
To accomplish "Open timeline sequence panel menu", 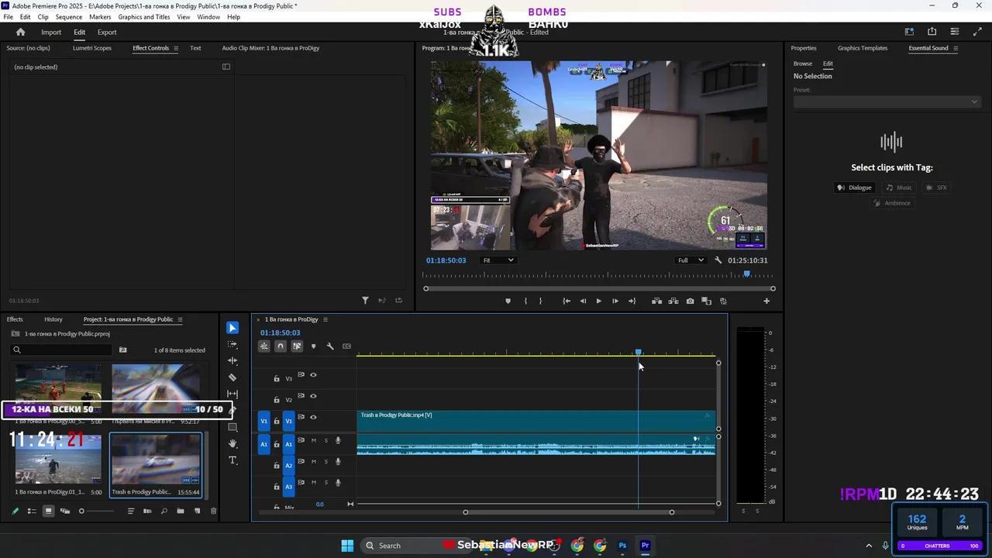I will pos(325,319).
